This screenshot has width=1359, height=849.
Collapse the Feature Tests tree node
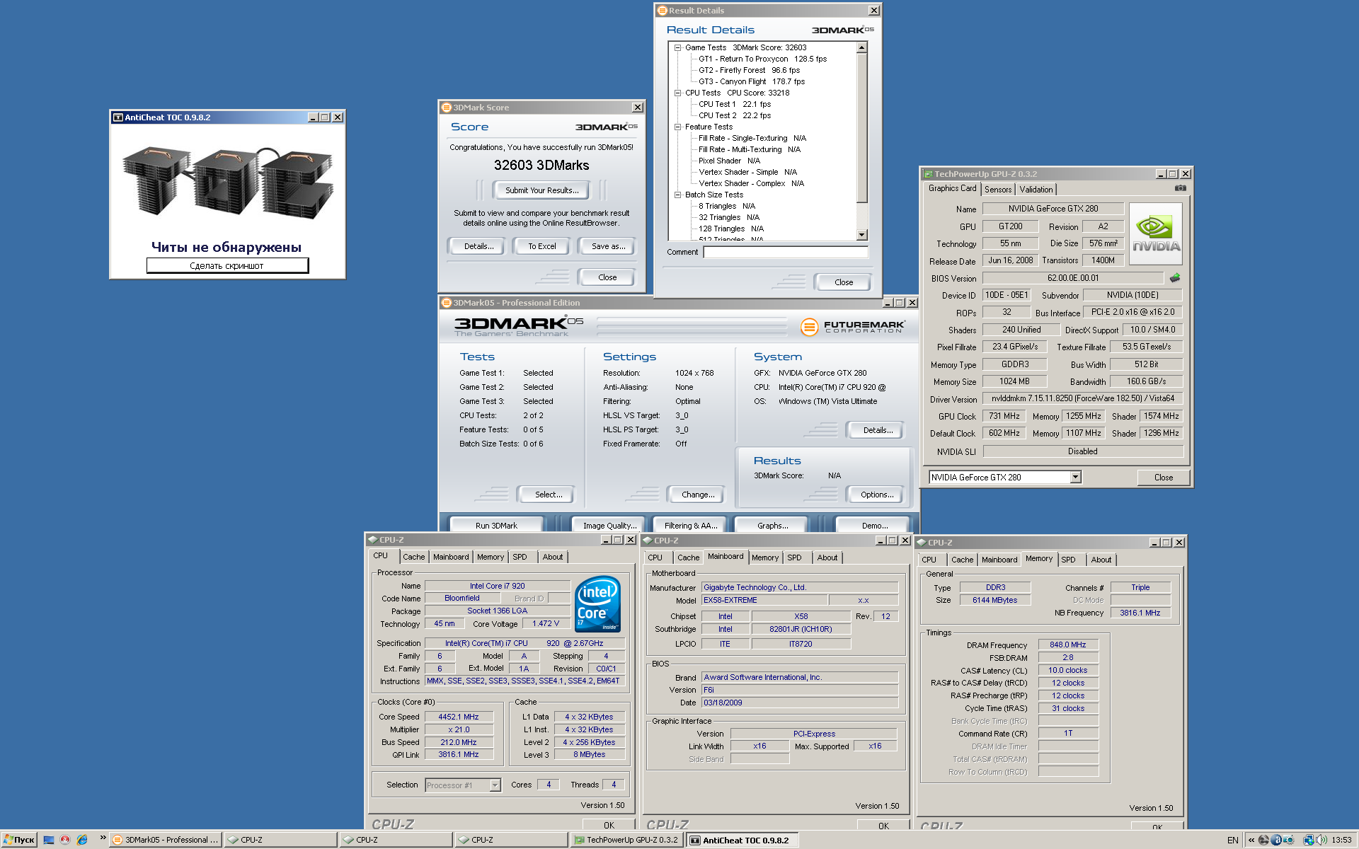pos(677,127)
